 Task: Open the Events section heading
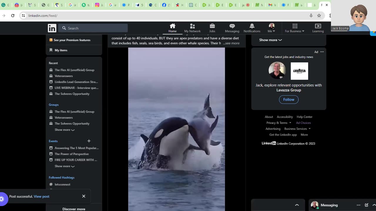pyautogui.click(x=53, y=141)
